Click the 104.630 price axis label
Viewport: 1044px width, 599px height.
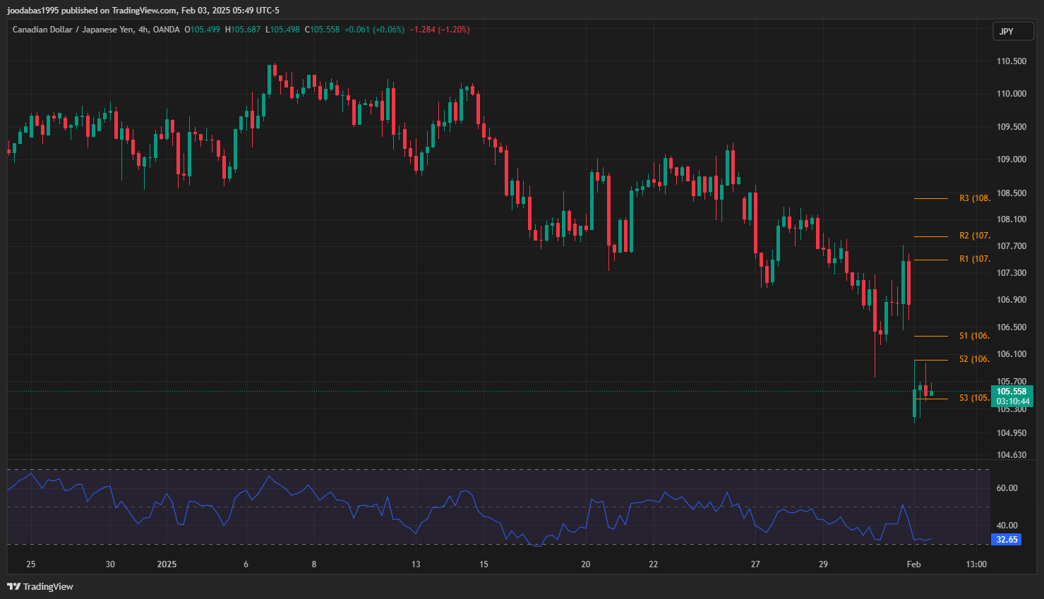coord(1011,455)
